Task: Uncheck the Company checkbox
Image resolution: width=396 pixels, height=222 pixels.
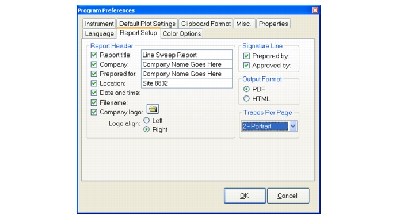Action: tap(94, 64)
